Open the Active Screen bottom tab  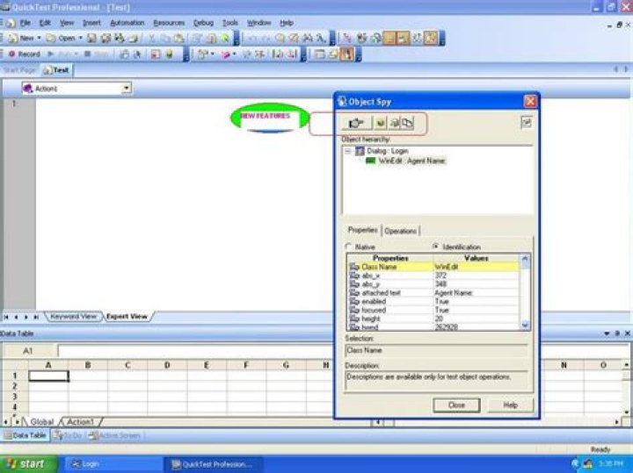click(114, 435)
